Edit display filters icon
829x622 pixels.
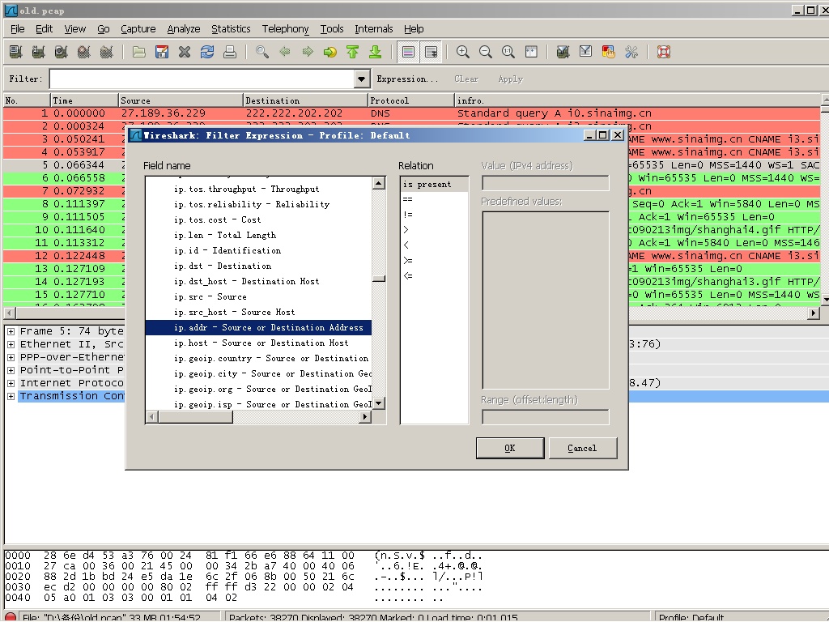tap(586, 52)
